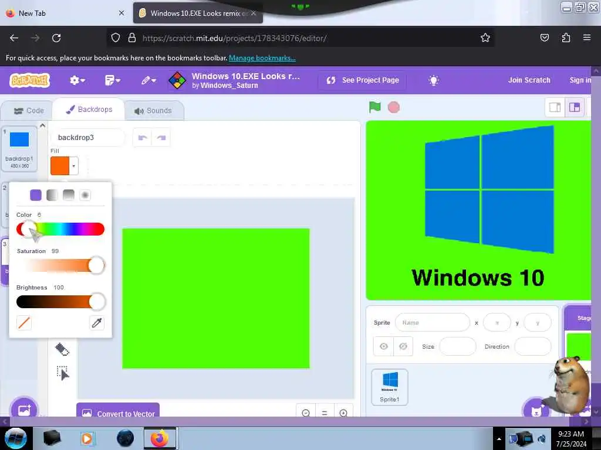This screenshot has height=450, width=601.
Task: Select backdrop1 thumbnail
Action: (x=19, y=148)
